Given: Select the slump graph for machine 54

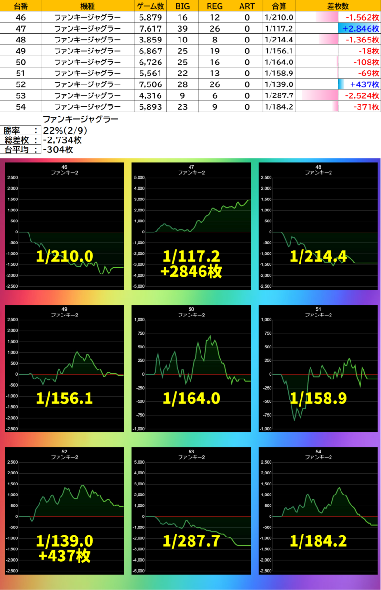Looking at the screenshot, I should coord(318,511).
